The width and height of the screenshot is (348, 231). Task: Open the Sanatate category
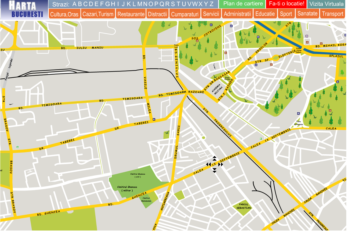pos(307,14)
